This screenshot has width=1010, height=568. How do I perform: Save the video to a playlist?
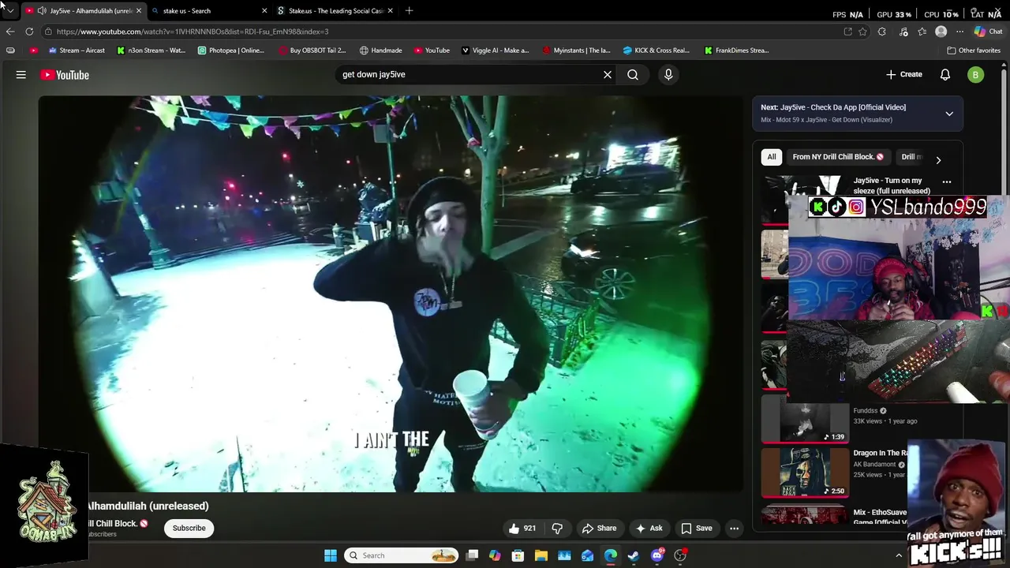(x=697, y=528)
